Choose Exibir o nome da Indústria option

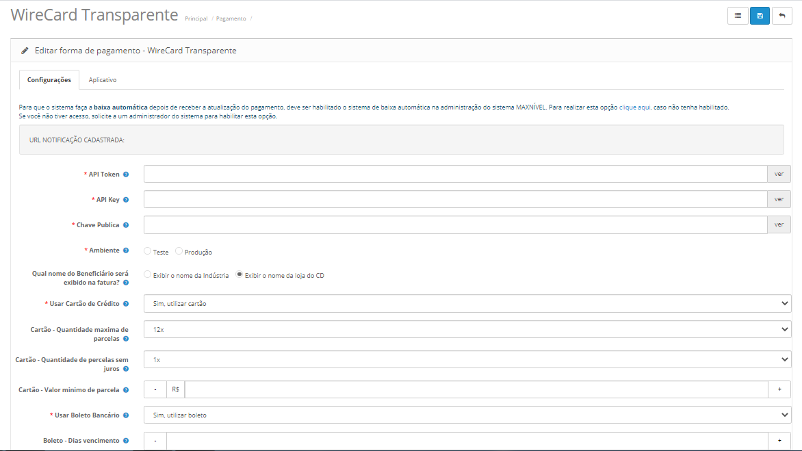click(x=148, y=274)
